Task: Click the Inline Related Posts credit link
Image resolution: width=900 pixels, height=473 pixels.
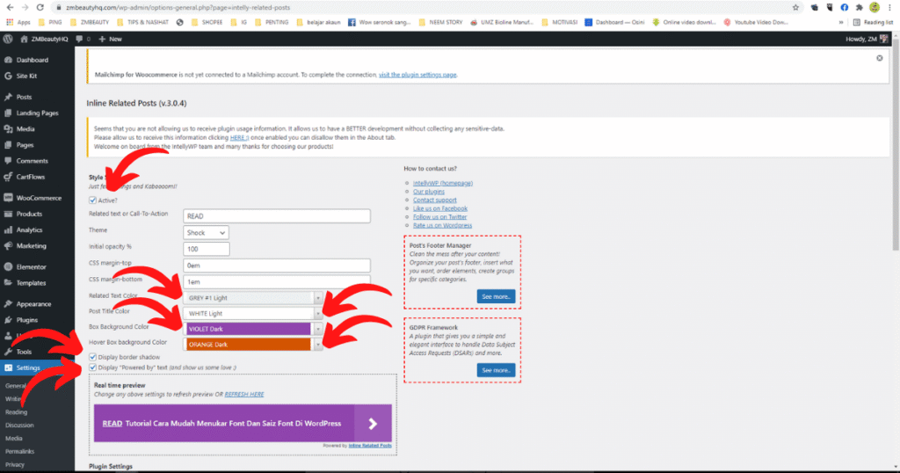Action: (370, 446)
